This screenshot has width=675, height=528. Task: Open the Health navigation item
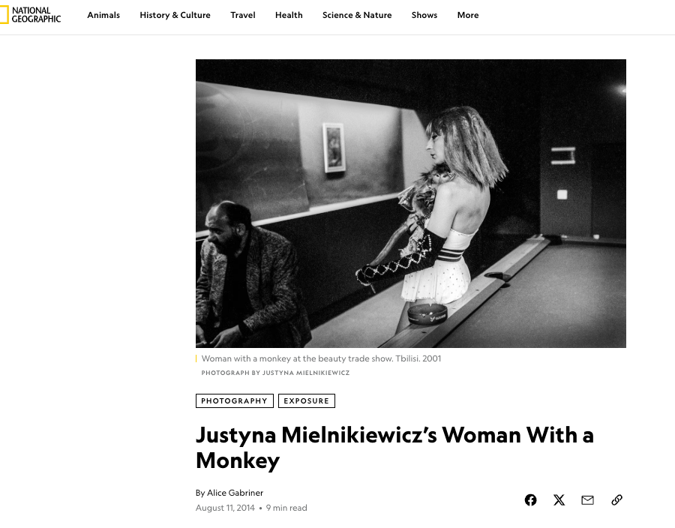coord(289,15)
